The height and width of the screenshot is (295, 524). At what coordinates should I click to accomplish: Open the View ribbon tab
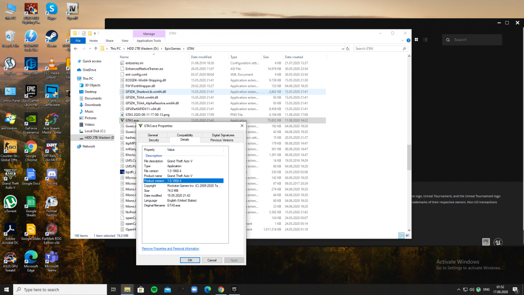point(125,40)
